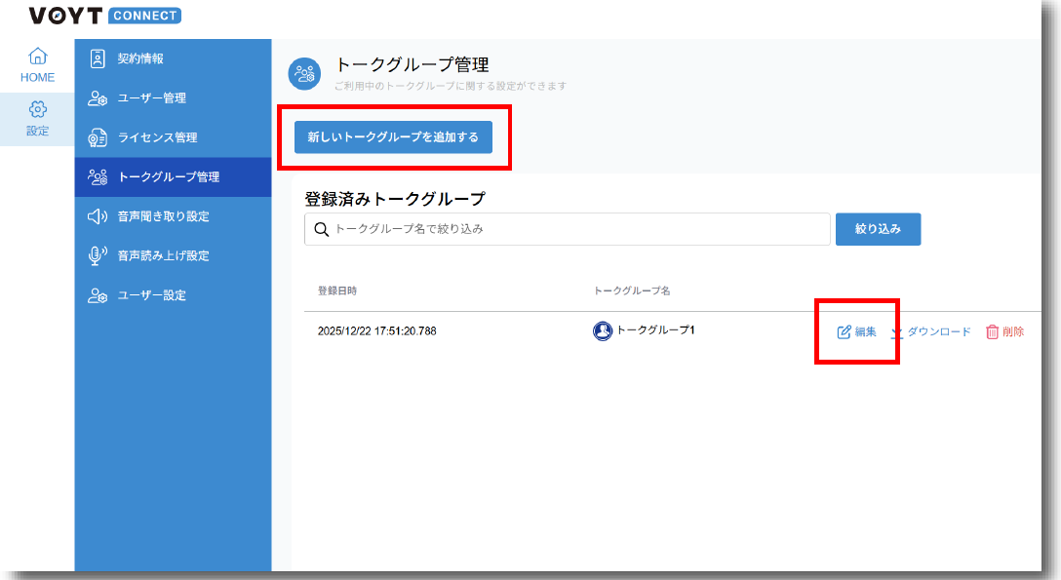Click the search magnifier icon in filter box
Screen dimensions: 1061x580
click(322, 229)
